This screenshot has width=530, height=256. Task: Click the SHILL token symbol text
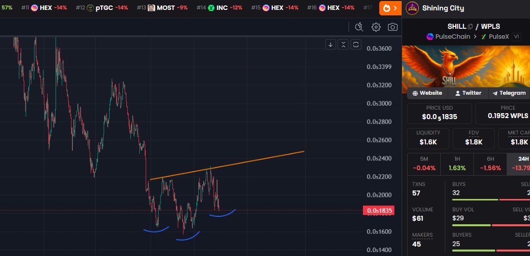(457, 26)
